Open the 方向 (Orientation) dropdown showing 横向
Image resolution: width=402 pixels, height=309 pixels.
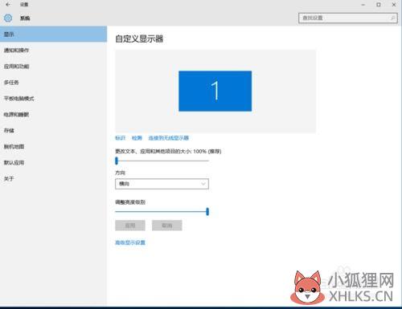tap(162, 184)
